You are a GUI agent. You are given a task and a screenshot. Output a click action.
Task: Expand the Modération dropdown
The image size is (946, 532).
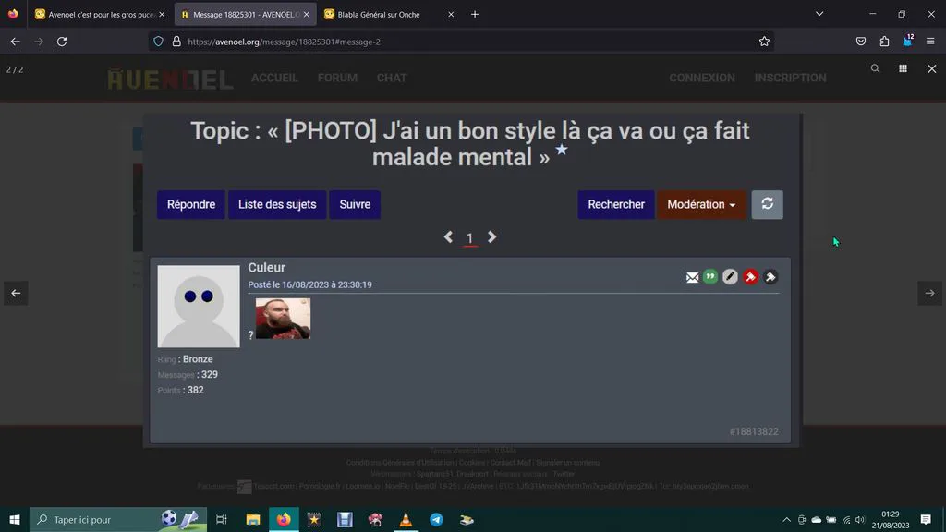[x=701, y=204]
